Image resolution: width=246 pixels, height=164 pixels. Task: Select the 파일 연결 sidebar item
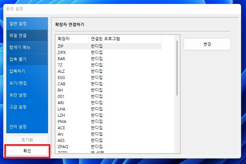(x=27, y=35)
